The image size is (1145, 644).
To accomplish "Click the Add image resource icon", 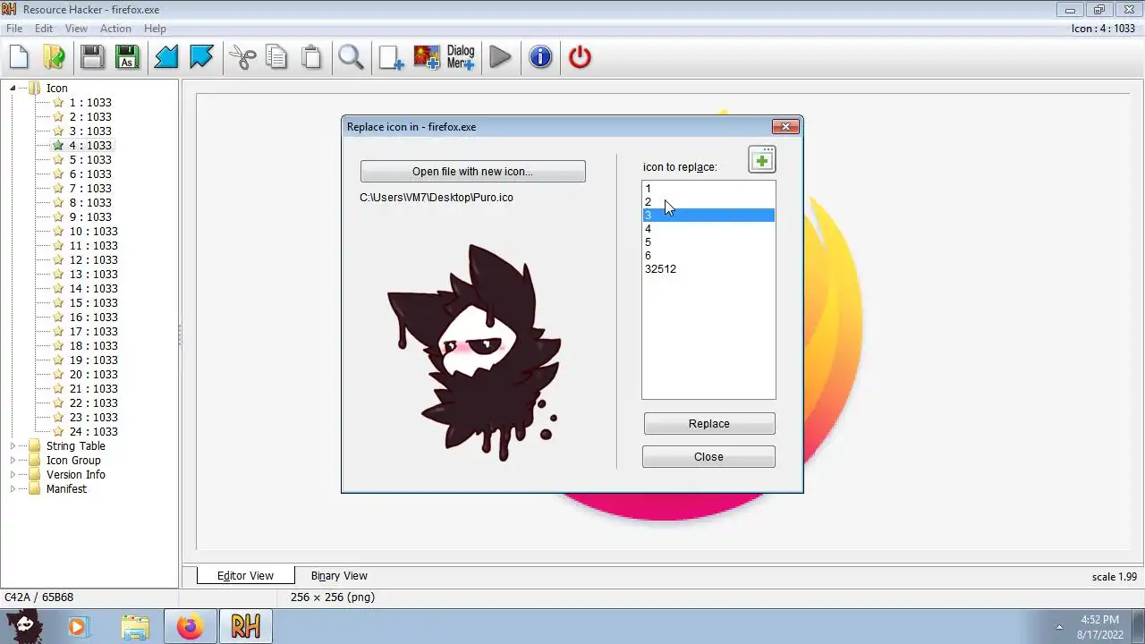I will pyautogui.click(x=427, y=57).
